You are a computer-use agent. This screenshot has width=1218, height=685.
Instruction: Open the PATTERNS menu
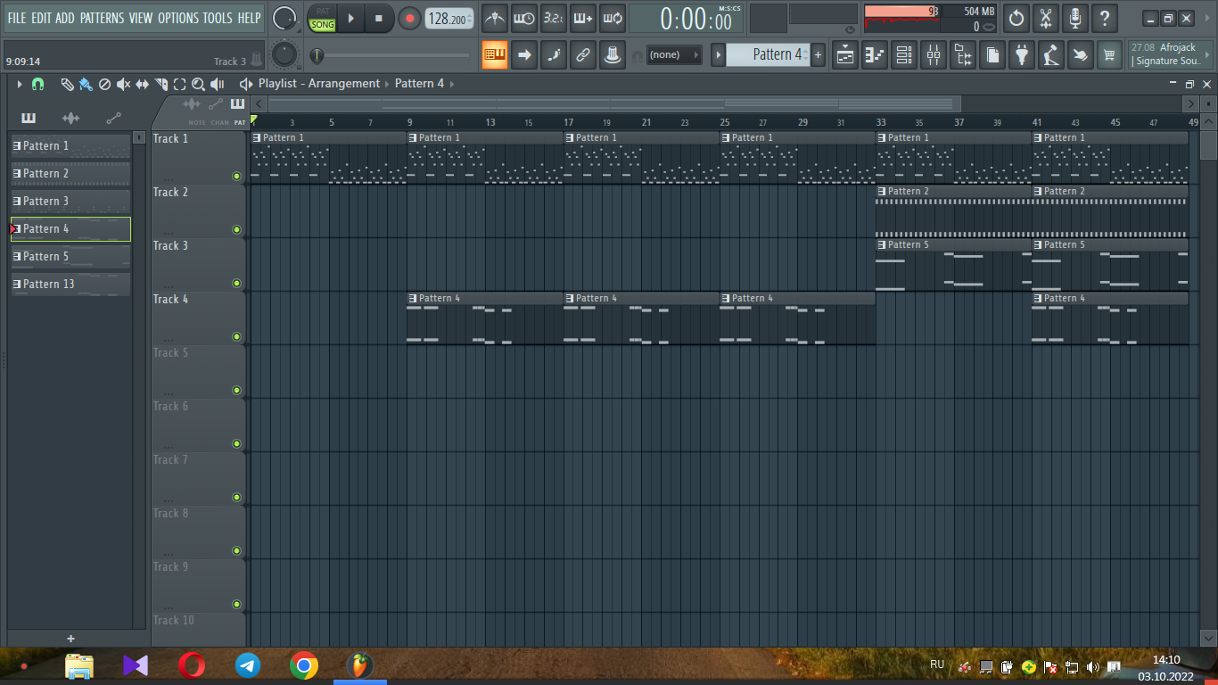(103, 18)
